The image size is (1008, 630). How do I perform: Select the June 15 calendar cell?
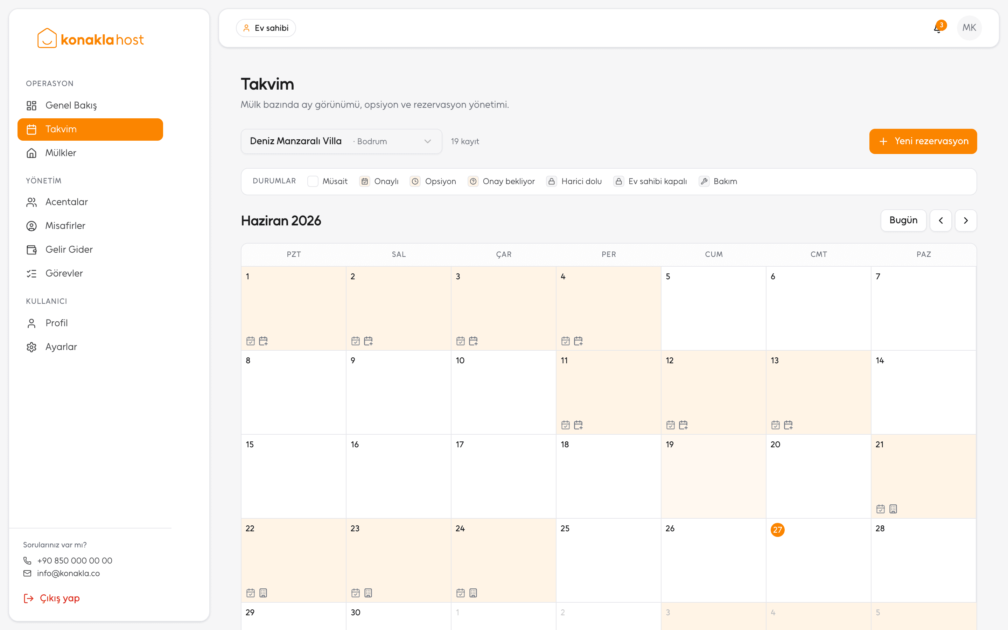pos(293,476)
